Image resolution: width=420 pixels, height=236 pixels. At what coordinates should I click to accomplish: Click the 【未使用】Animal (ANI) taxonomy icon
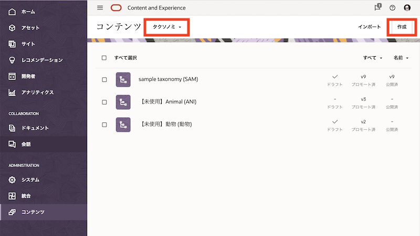tap(123, 102)
